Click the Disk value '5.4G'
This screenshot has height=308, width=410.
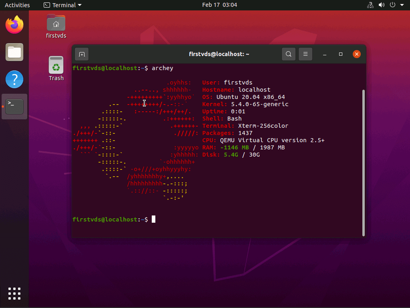pos(231,155)
